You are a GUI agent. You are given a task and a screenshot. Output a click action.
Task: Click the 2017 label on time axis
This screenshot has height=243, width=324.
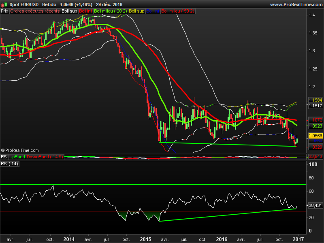[298, 239]
